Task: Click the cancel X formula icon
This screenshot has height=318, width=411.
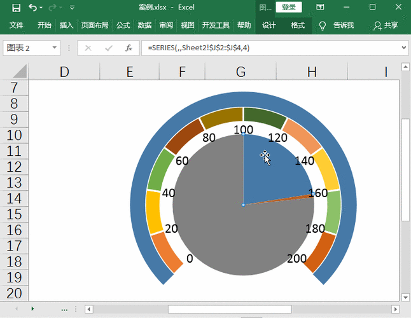Action: pyautogui.click(x=88, y=48)
